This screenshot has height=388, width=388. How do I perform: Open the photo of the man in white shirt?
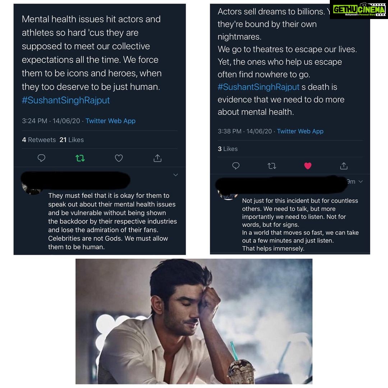pyautogui.click(x=194, y=321)
